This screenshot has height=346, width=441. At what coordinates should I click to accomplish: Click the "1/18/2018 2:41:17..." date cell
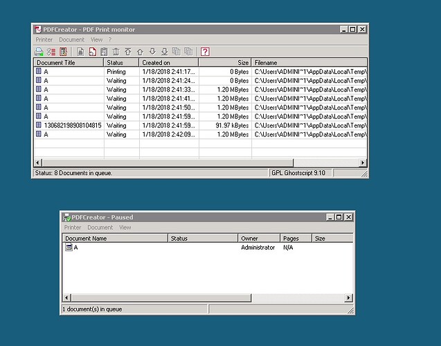(168, 72)
